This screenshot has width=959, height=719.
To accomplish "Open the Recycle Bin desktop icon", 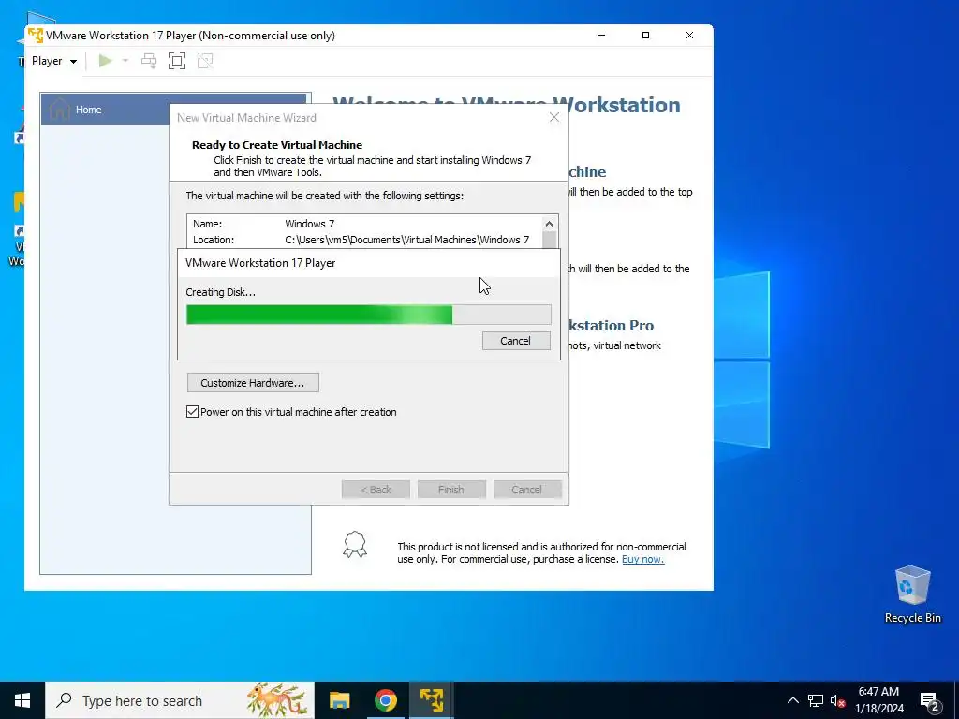I will pyautogui.click(x=912, y=594).
